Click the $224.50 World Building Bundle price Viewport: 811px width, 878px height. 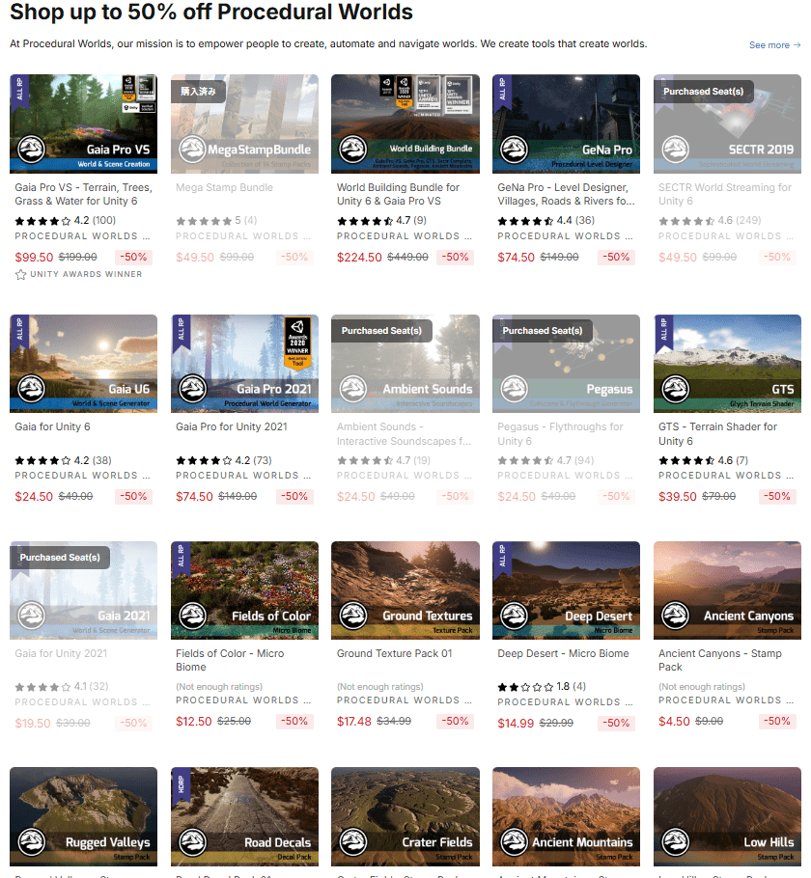359,257
